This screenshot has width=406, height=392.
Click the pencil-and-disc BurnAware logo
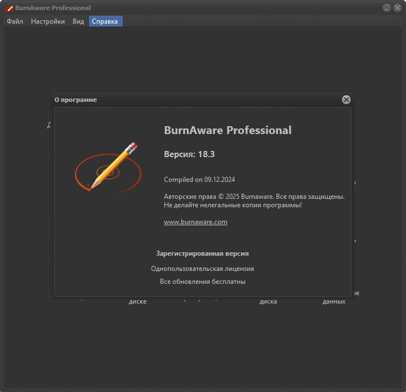coord(108,167)
